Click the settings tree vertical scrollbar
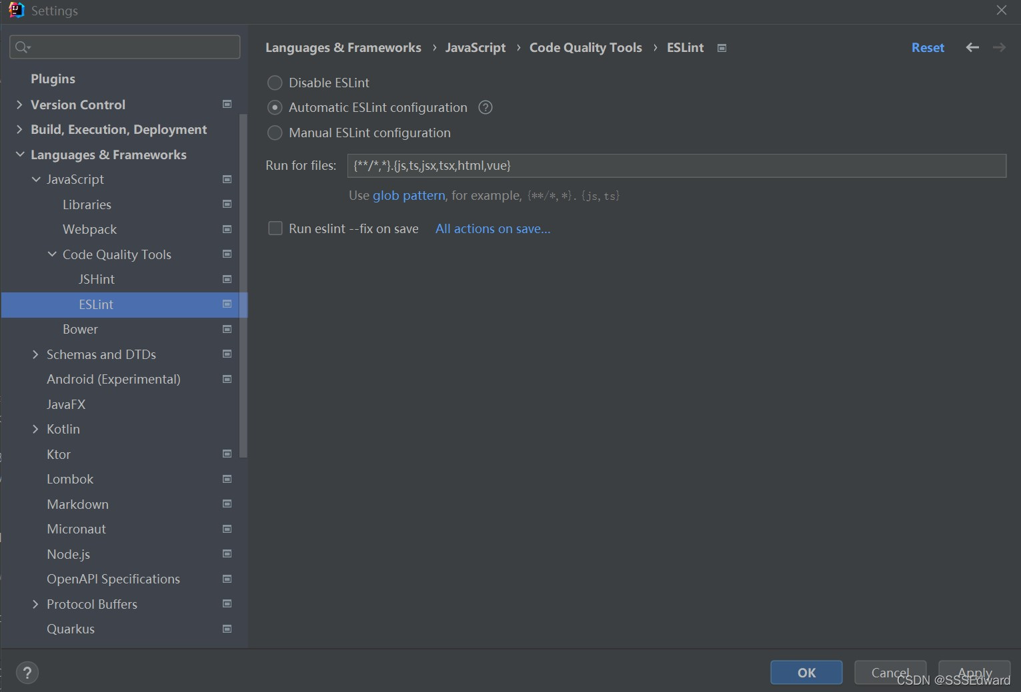This screenshot has width=1021, height=692. click(243, 285)
